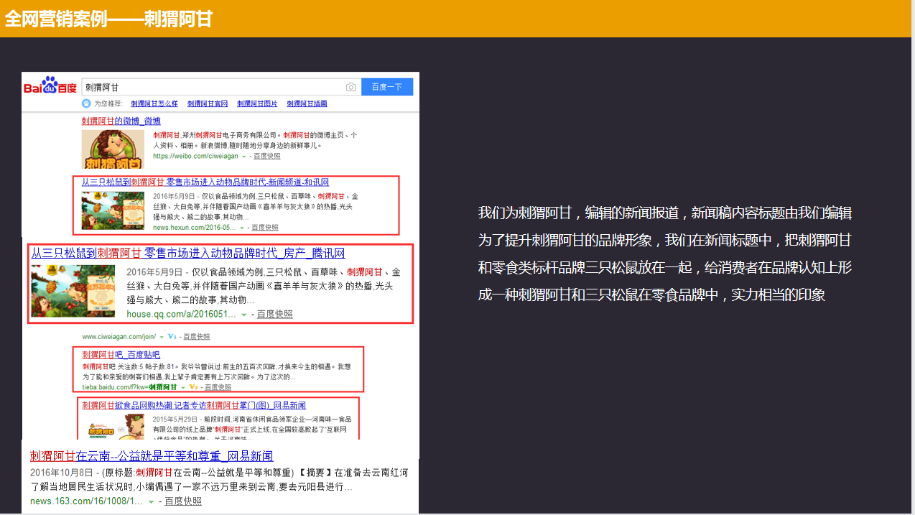Open the 刺猬阿甘吧_百度贴吧 result

(121, 355)
